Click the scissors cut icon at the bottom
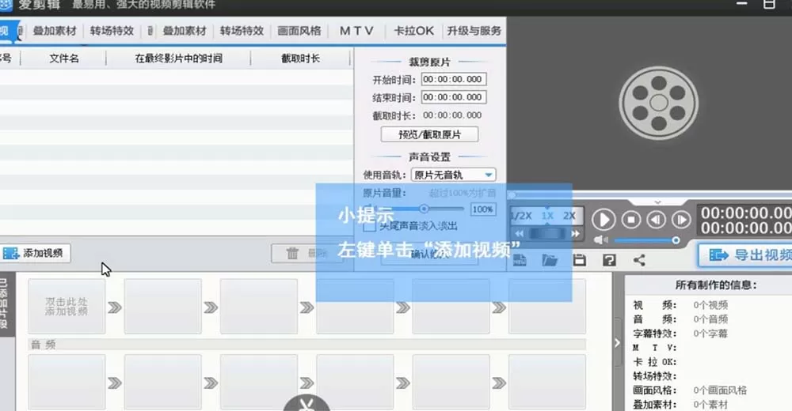Image resolution: width=792 pixels, height=411 pixels. 307,403
